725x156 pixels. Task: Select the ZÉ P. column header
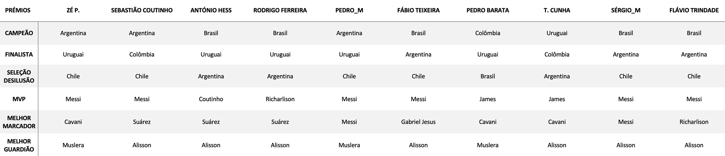point(73,10)
